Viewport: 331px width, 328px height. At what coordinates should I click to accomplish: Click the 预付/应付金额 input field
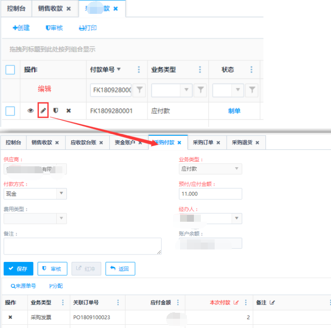[210, 194]
